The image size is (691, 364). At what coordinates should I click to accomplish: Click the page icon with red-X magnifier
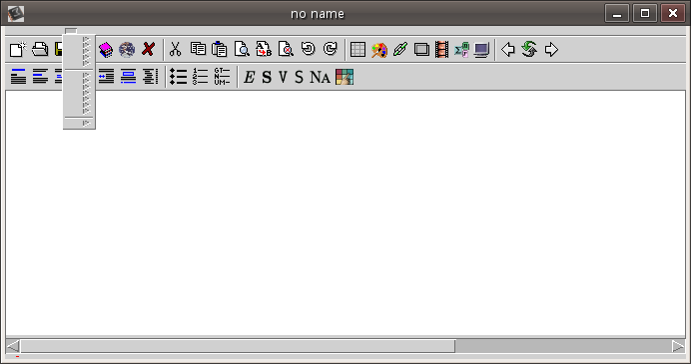point(286,49)
